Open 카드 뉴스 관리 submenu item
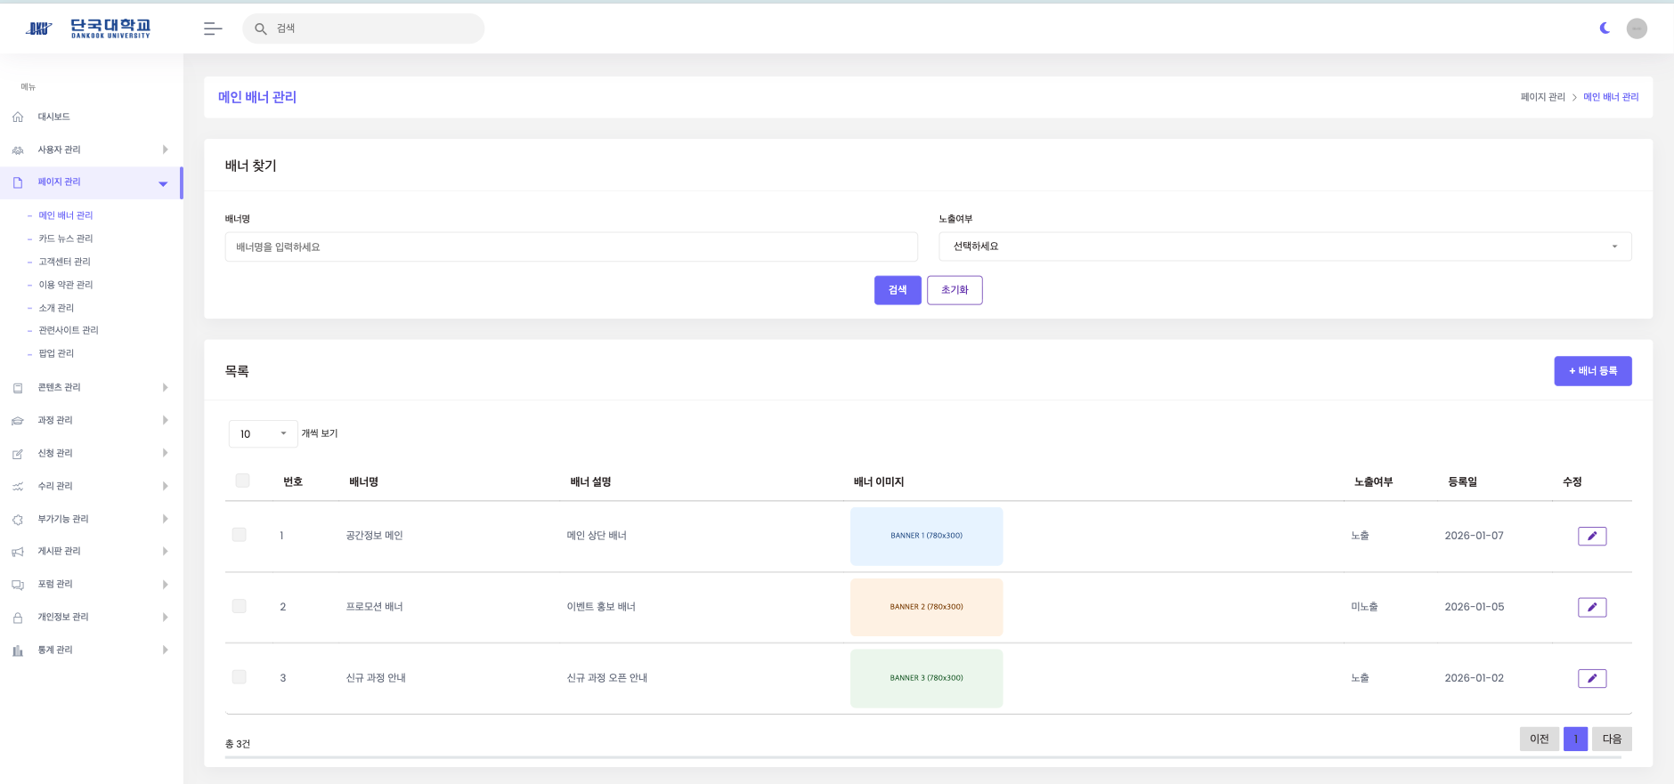1674x784 pixels. [x=65, y=238]
